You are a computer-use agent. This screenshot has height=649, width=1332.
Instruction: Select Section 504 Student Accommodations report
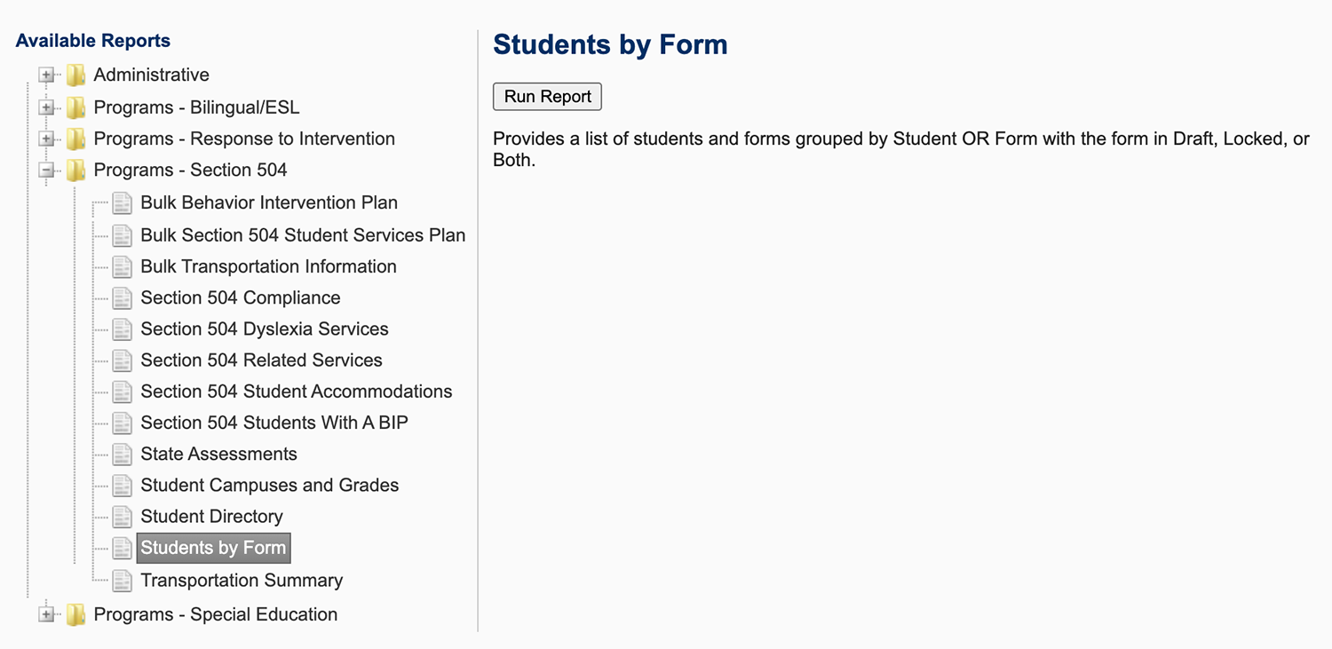[x=296, y=392]
